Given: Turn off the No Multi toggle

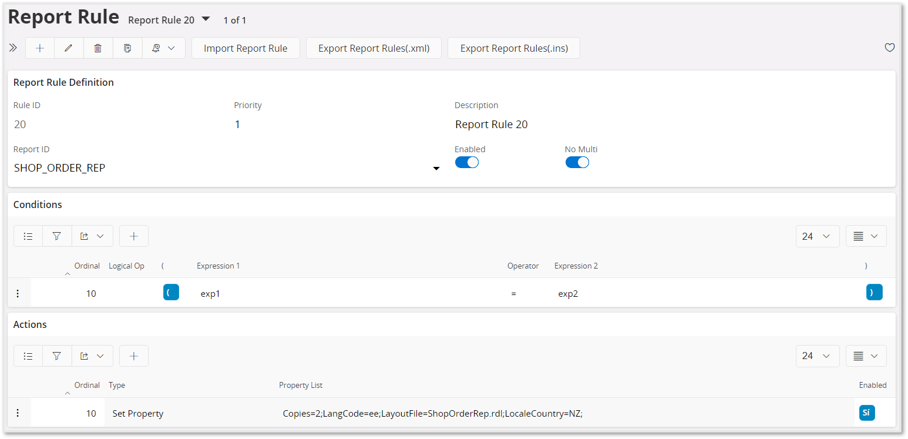Looking at the screenshot, I should [x=577, y=162].
